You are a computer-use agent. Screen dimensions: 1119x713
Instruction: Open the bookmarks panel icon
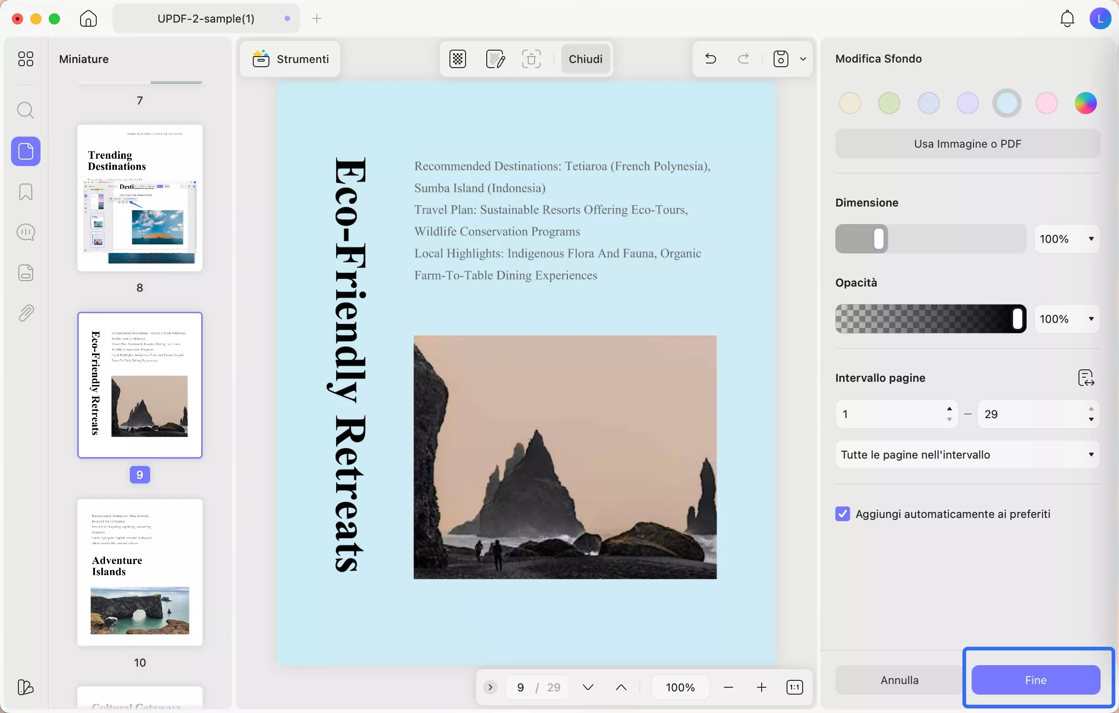(x=26, y=192)
